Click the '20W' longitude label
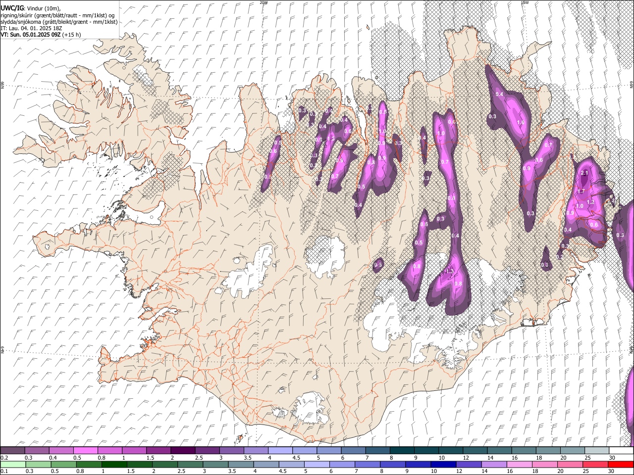 click(264, 2)
